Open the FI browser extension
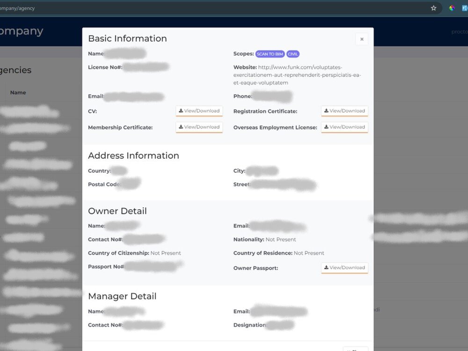Image resolution: width=468 pixels, height=351 pixels. pos(464,8)
